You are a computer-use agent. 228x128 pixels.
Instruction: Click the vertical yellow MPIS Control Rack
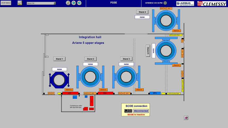tap(183, 85)
